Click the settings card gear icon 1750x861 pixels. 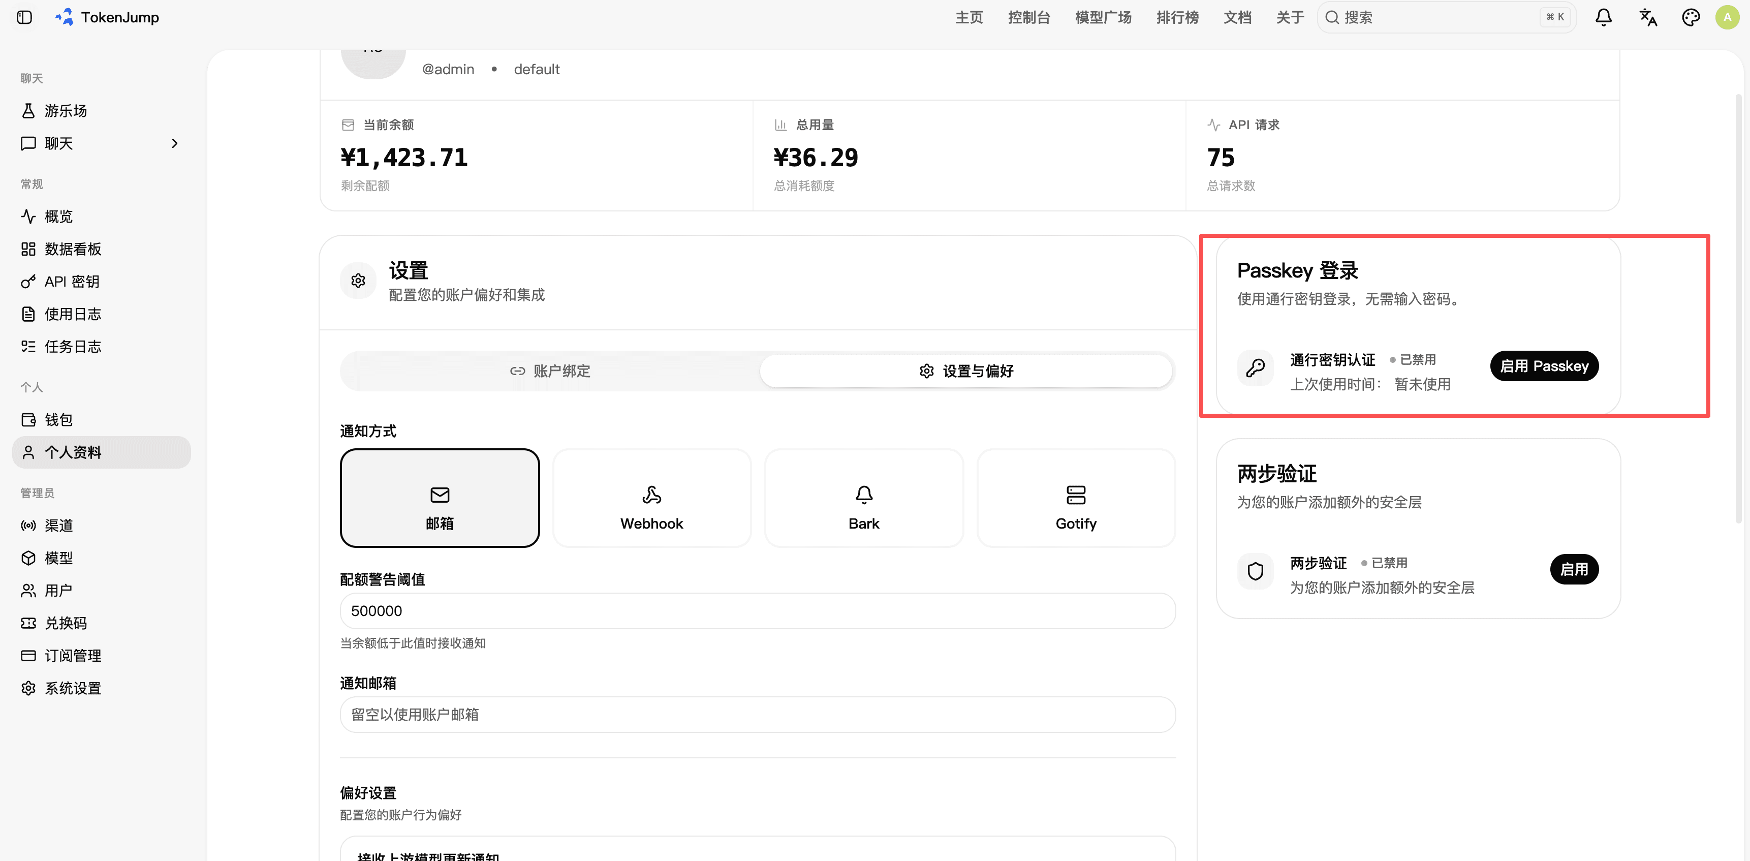click(x=358, y=280)
